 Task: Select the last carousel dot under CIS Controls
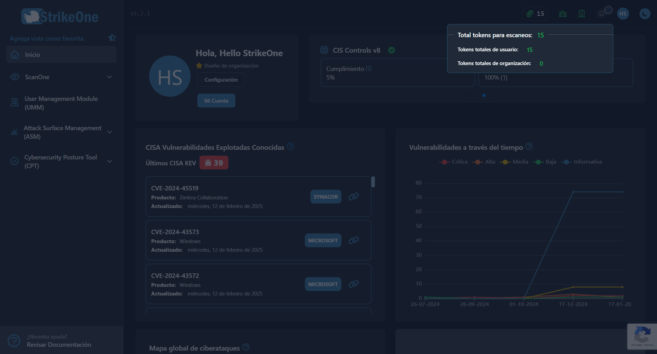click(x=491, y=95)
